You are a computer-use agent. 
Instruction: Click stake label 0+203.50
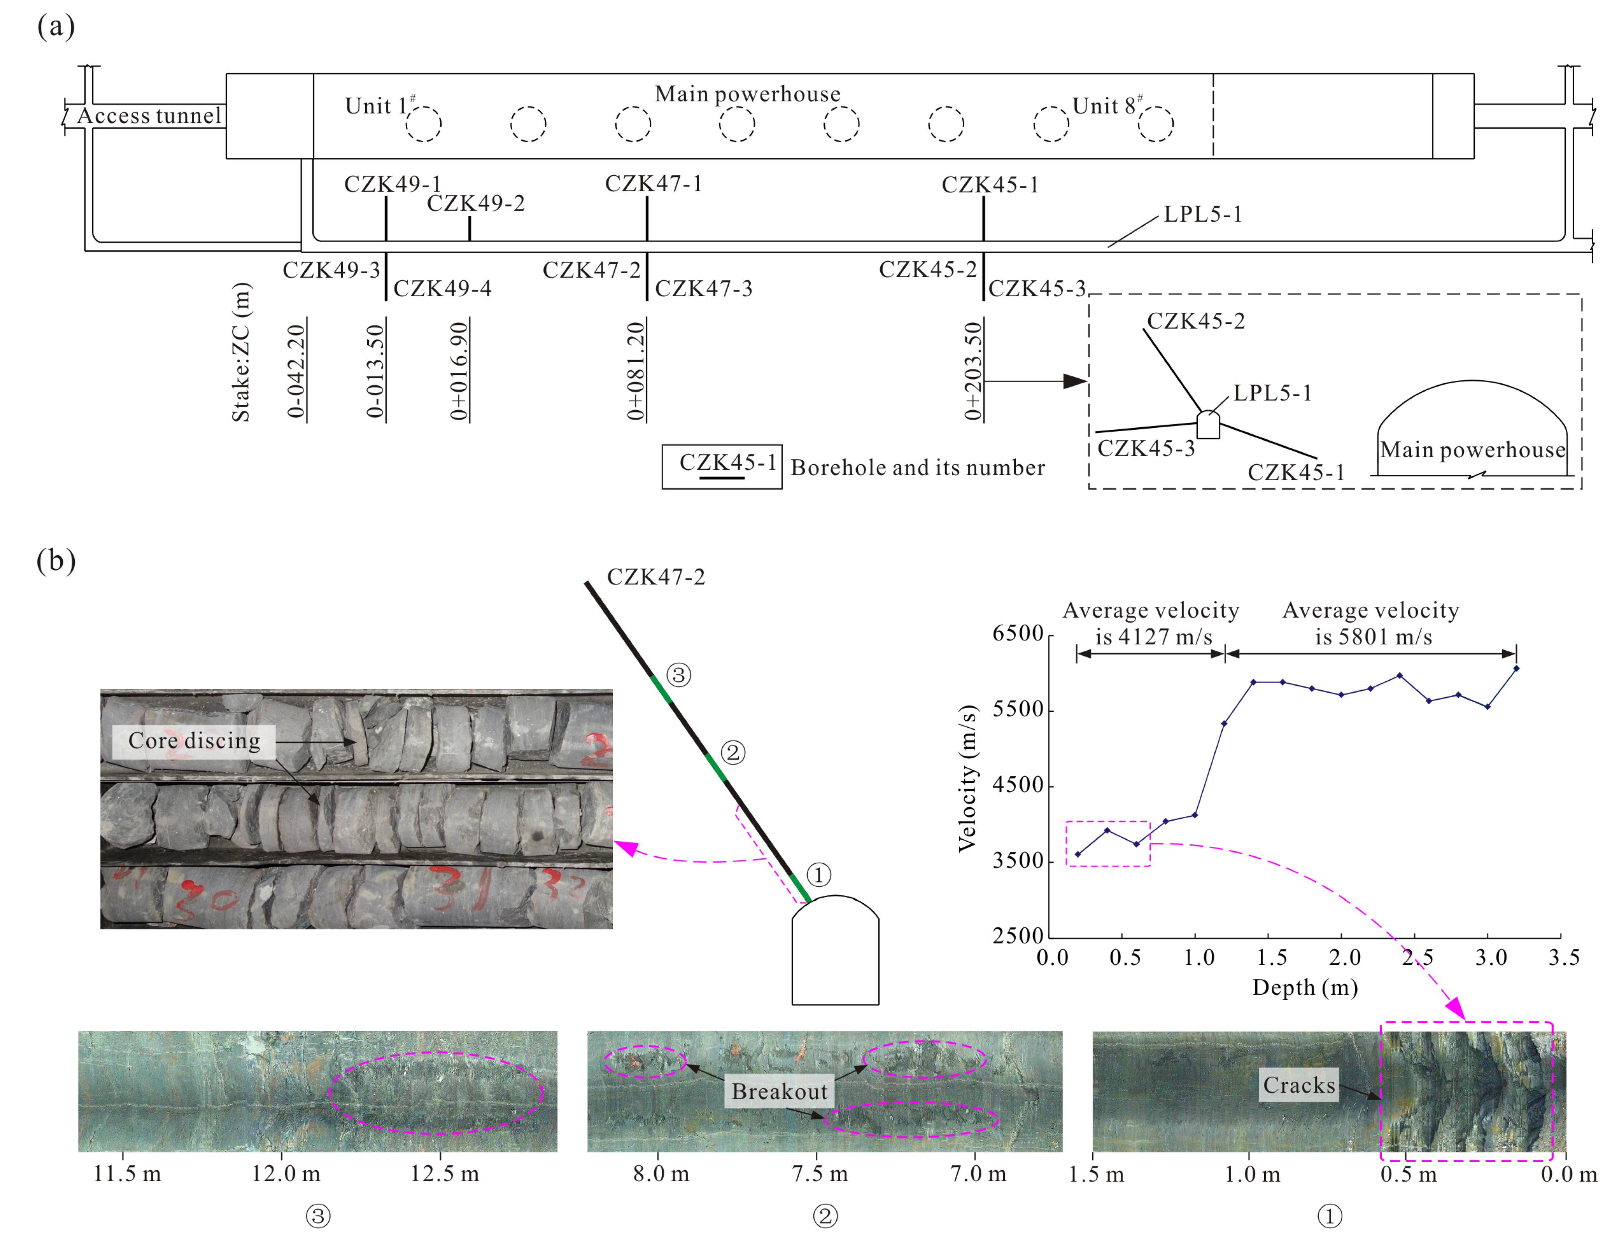(973, 371)
